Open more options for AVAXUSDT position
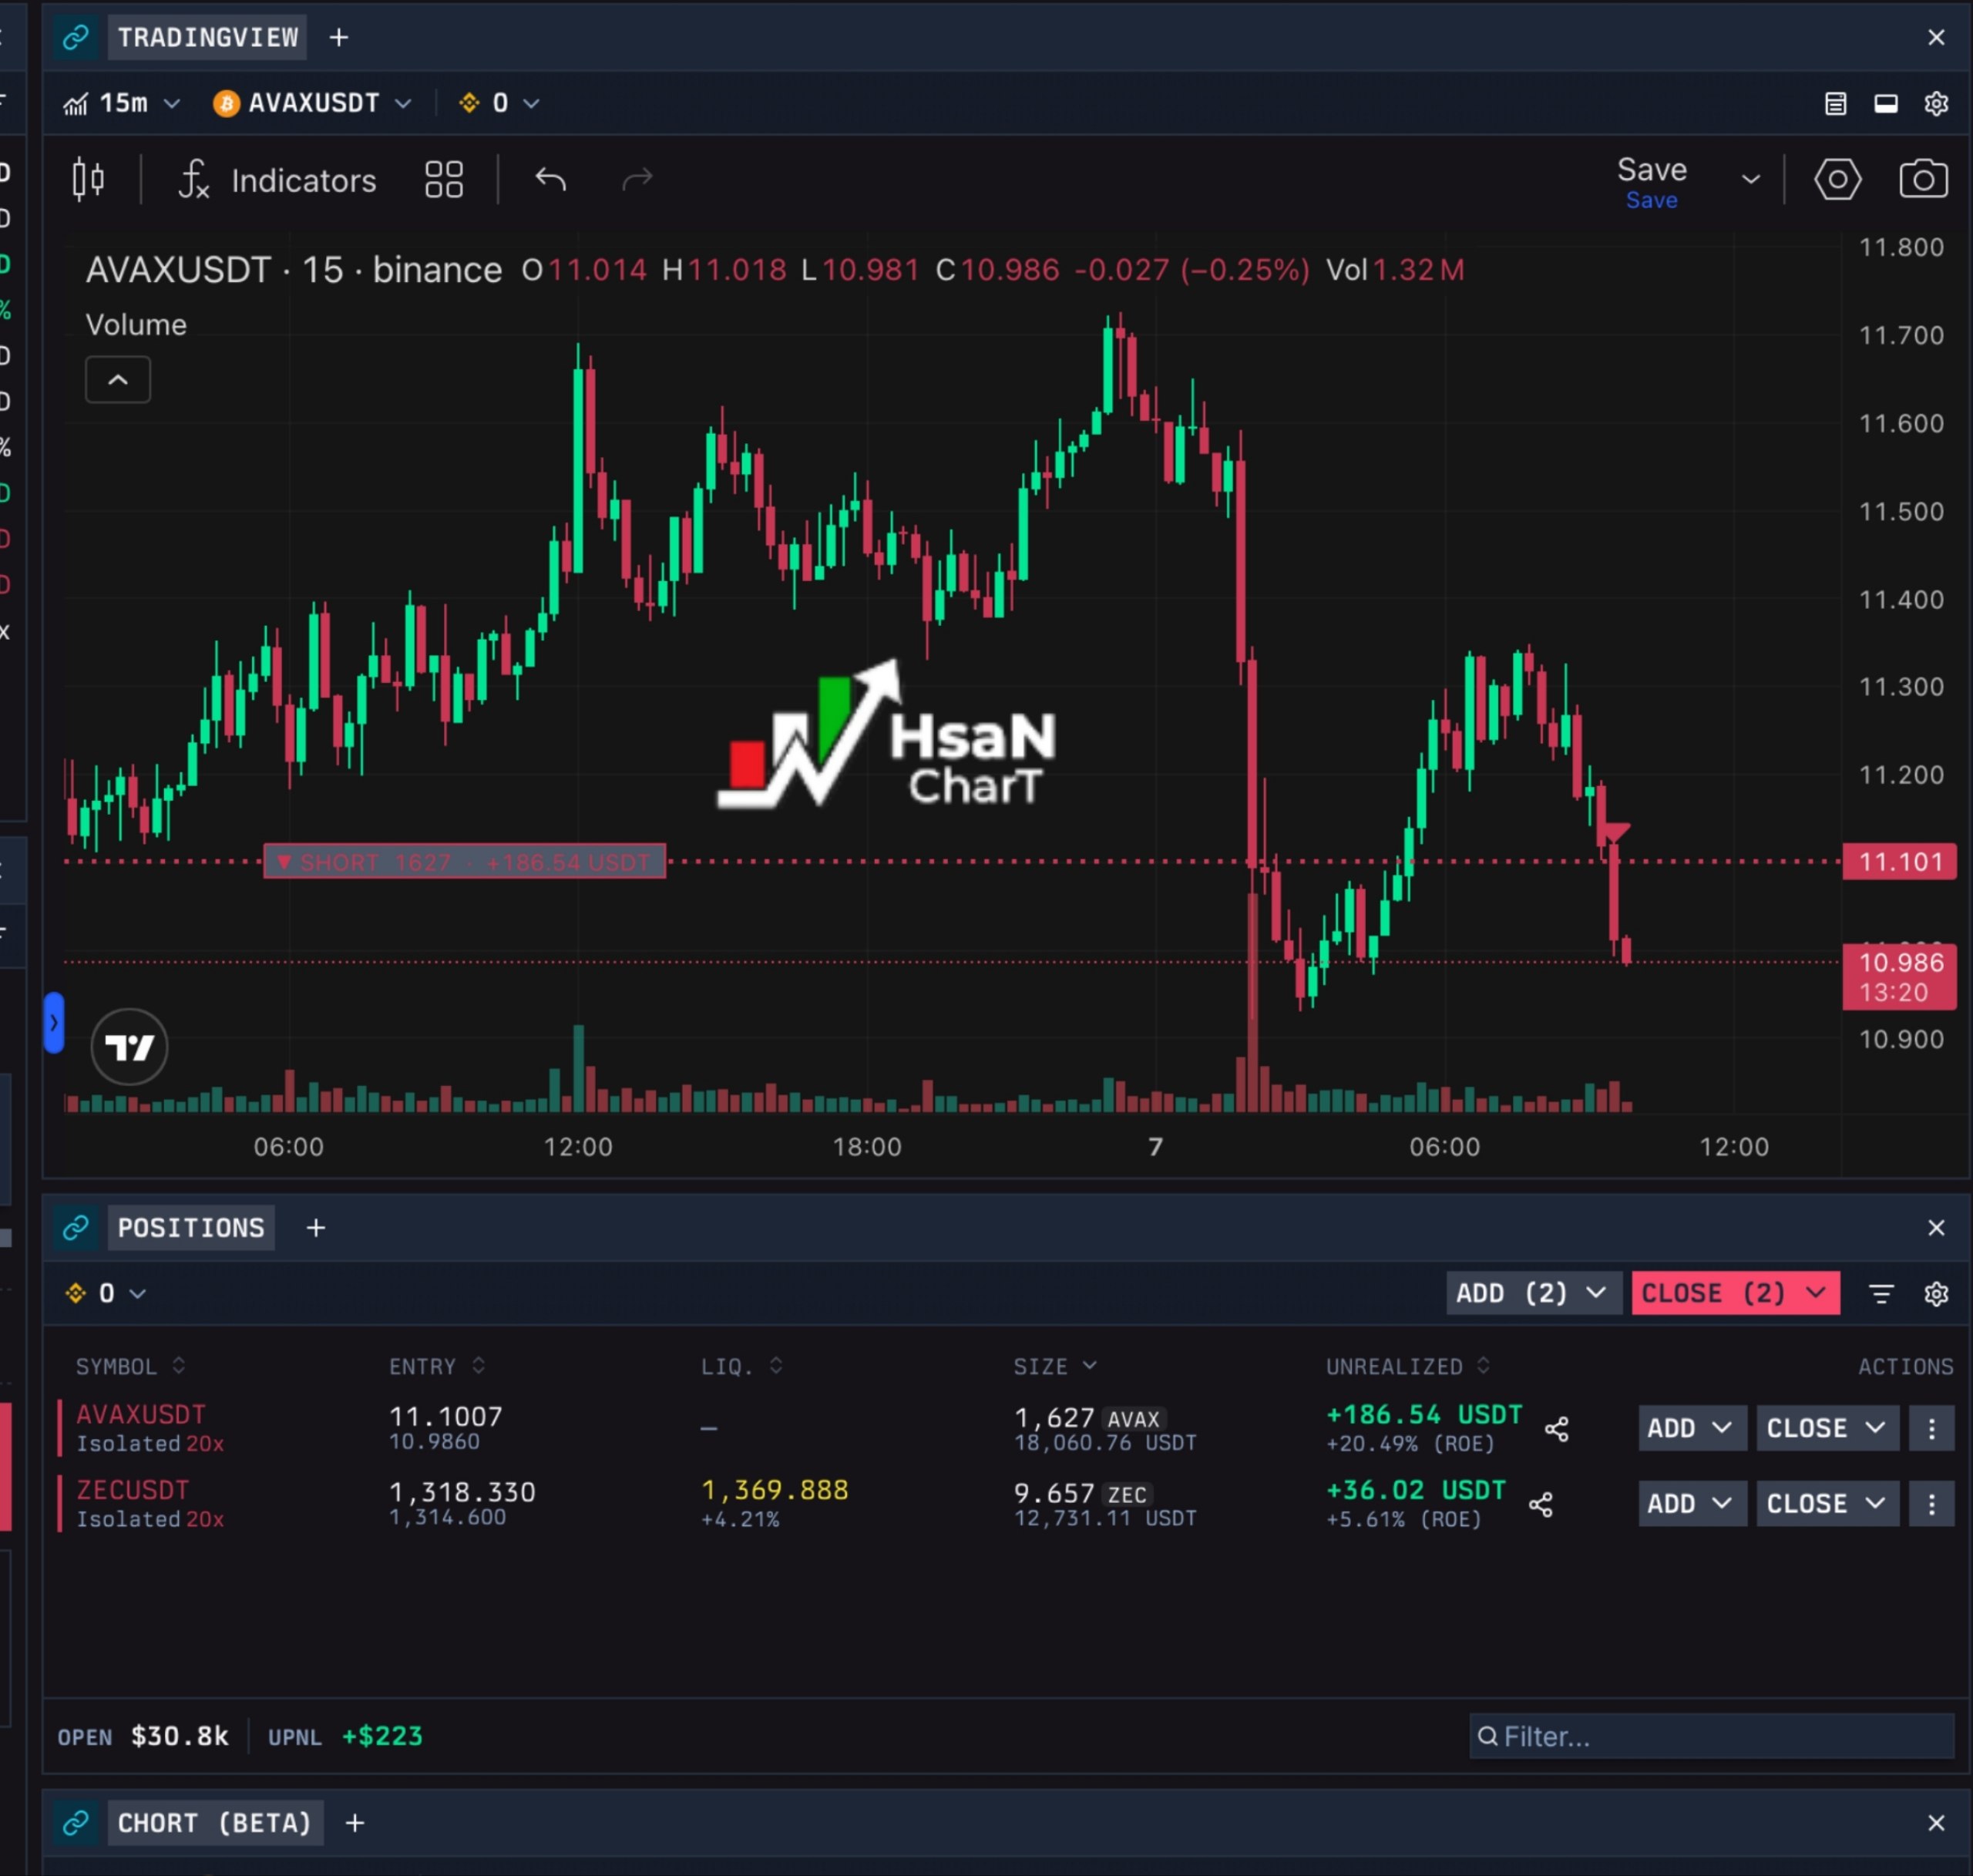Screen dimensions: 1973x1876 (x=1932, y=1429)
